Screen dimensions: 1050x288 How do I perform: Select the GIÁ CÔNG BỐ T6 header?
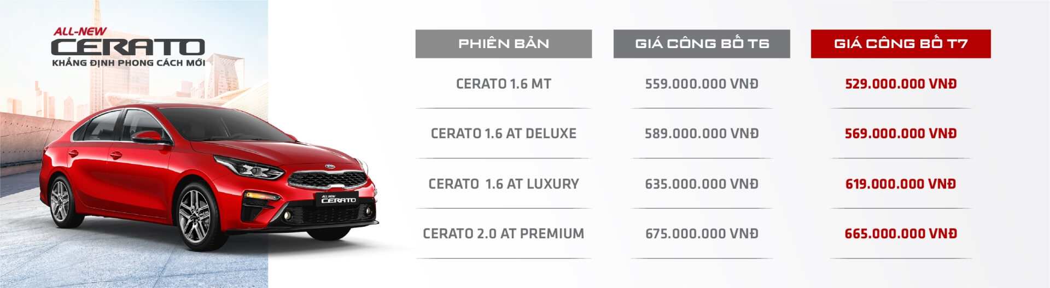click(702, 44)
